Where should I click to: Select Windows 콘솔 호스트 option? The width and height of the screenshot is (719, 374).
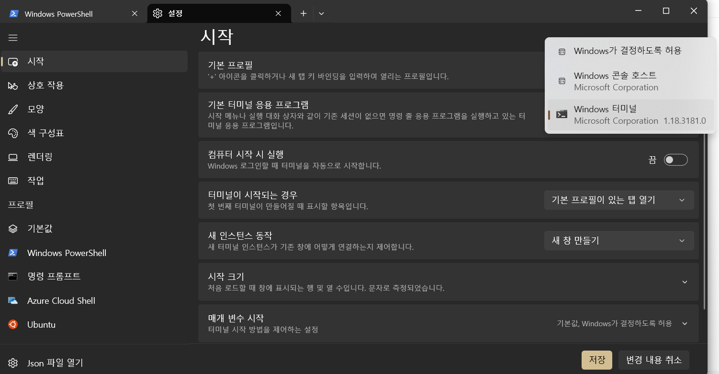pos(630,81)
